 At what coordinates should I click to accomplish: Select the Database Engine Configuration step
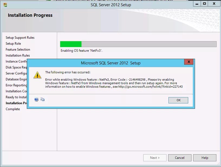[x=16, y=79]
